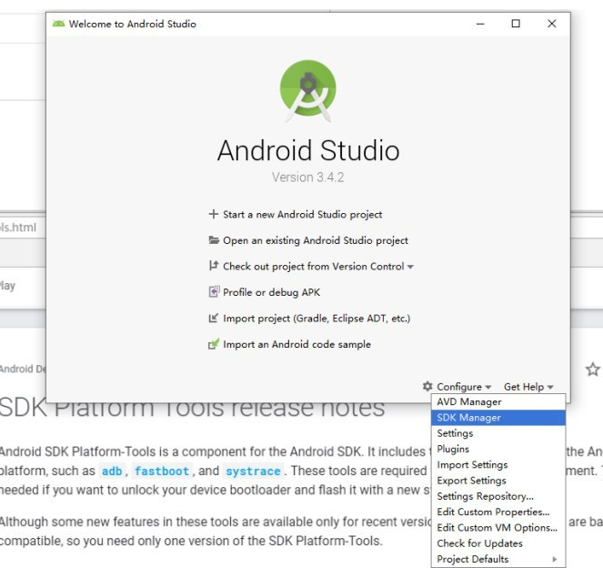The height and width of the screenshot is (568, 603).
Task: Maximize the Welcome to Android Studio window
Action: pos(516,24)
